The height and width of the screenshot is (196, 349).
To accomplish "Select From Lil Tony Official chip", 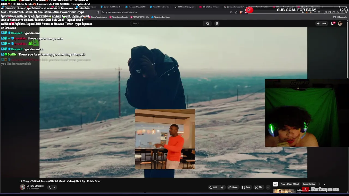I will [290, 184].
